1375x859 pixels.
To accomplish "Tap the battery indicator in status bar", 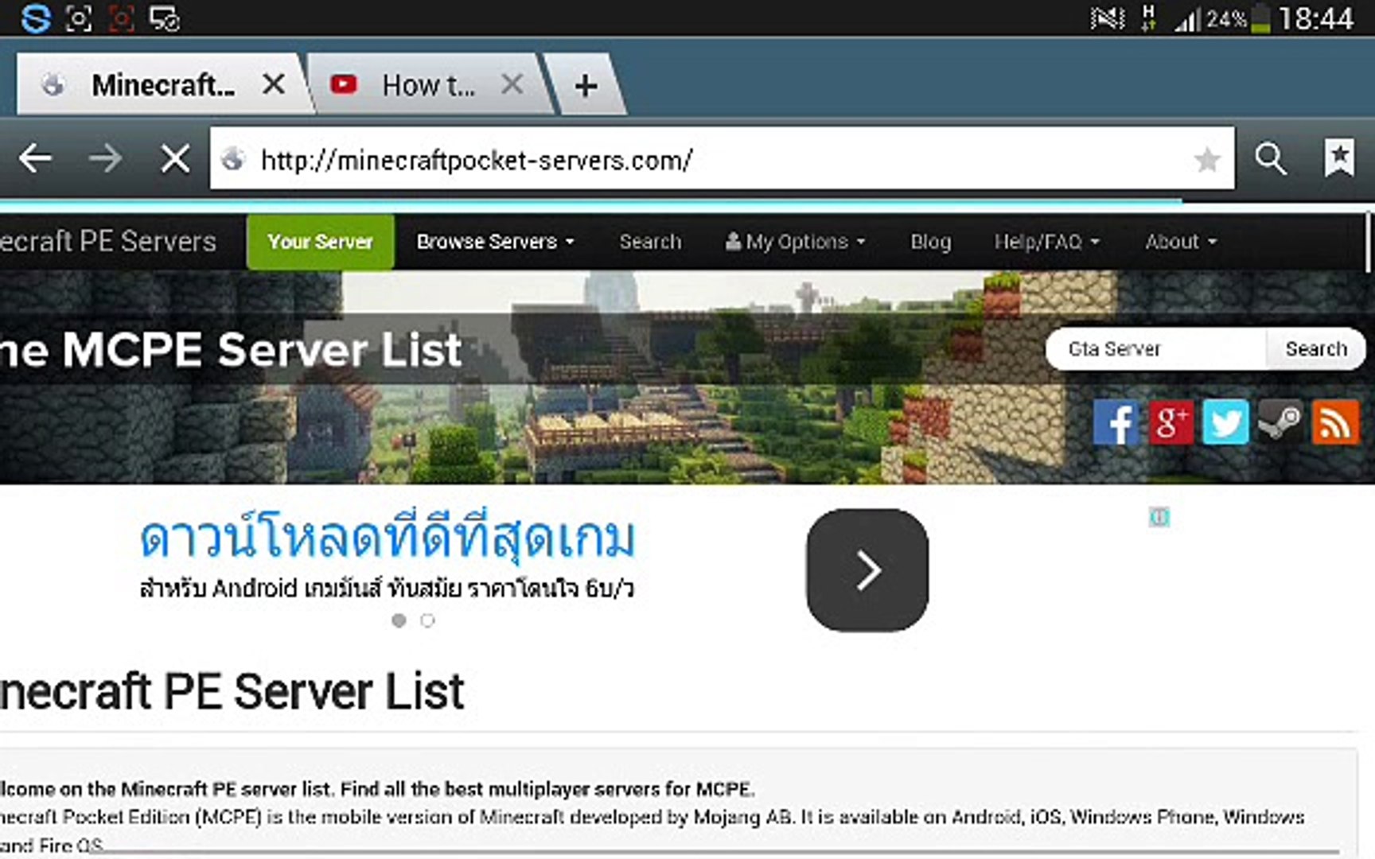I will [x=1260, y=18].
